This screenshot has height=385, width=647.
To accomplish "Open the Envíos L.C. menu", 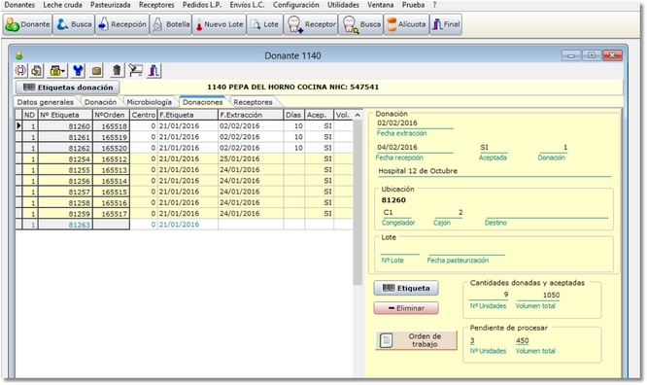I will point(247,5).
